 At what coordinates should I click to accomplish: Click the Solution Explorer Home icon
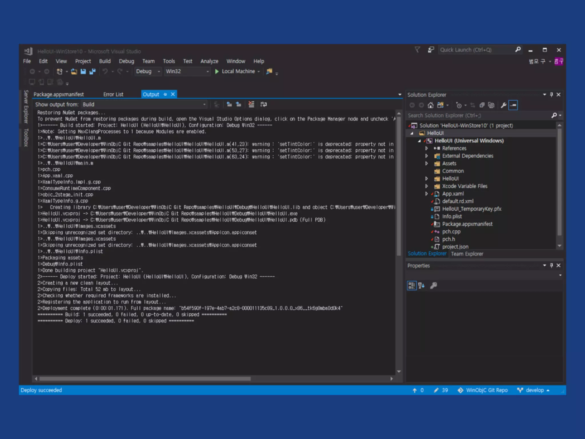point(430,105)
